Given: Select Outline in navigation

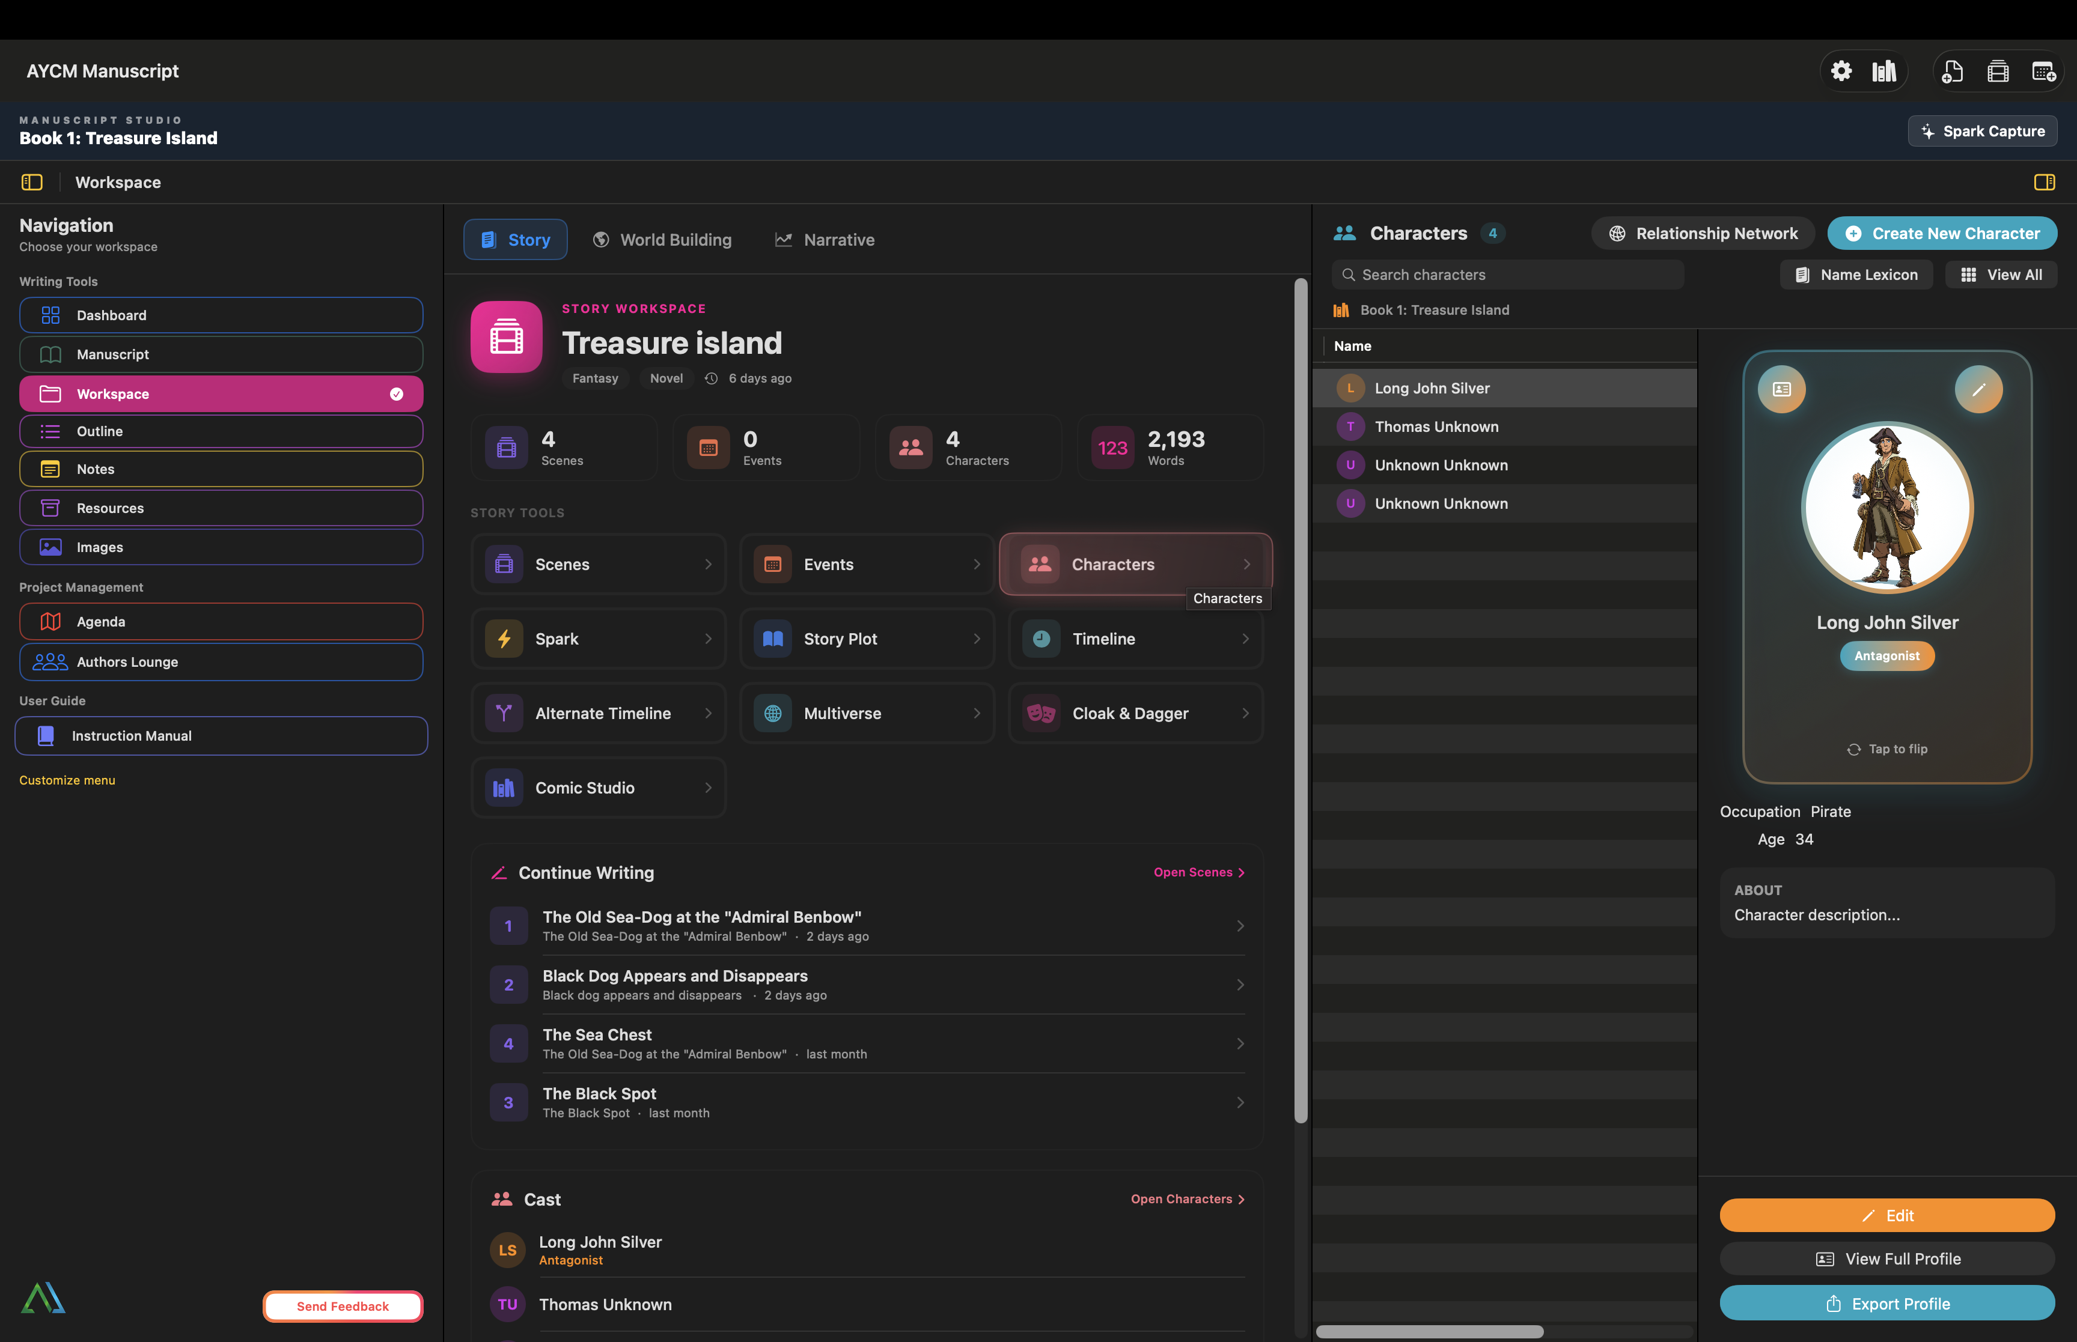Looking at the screenshot, I should pos(221,431).
